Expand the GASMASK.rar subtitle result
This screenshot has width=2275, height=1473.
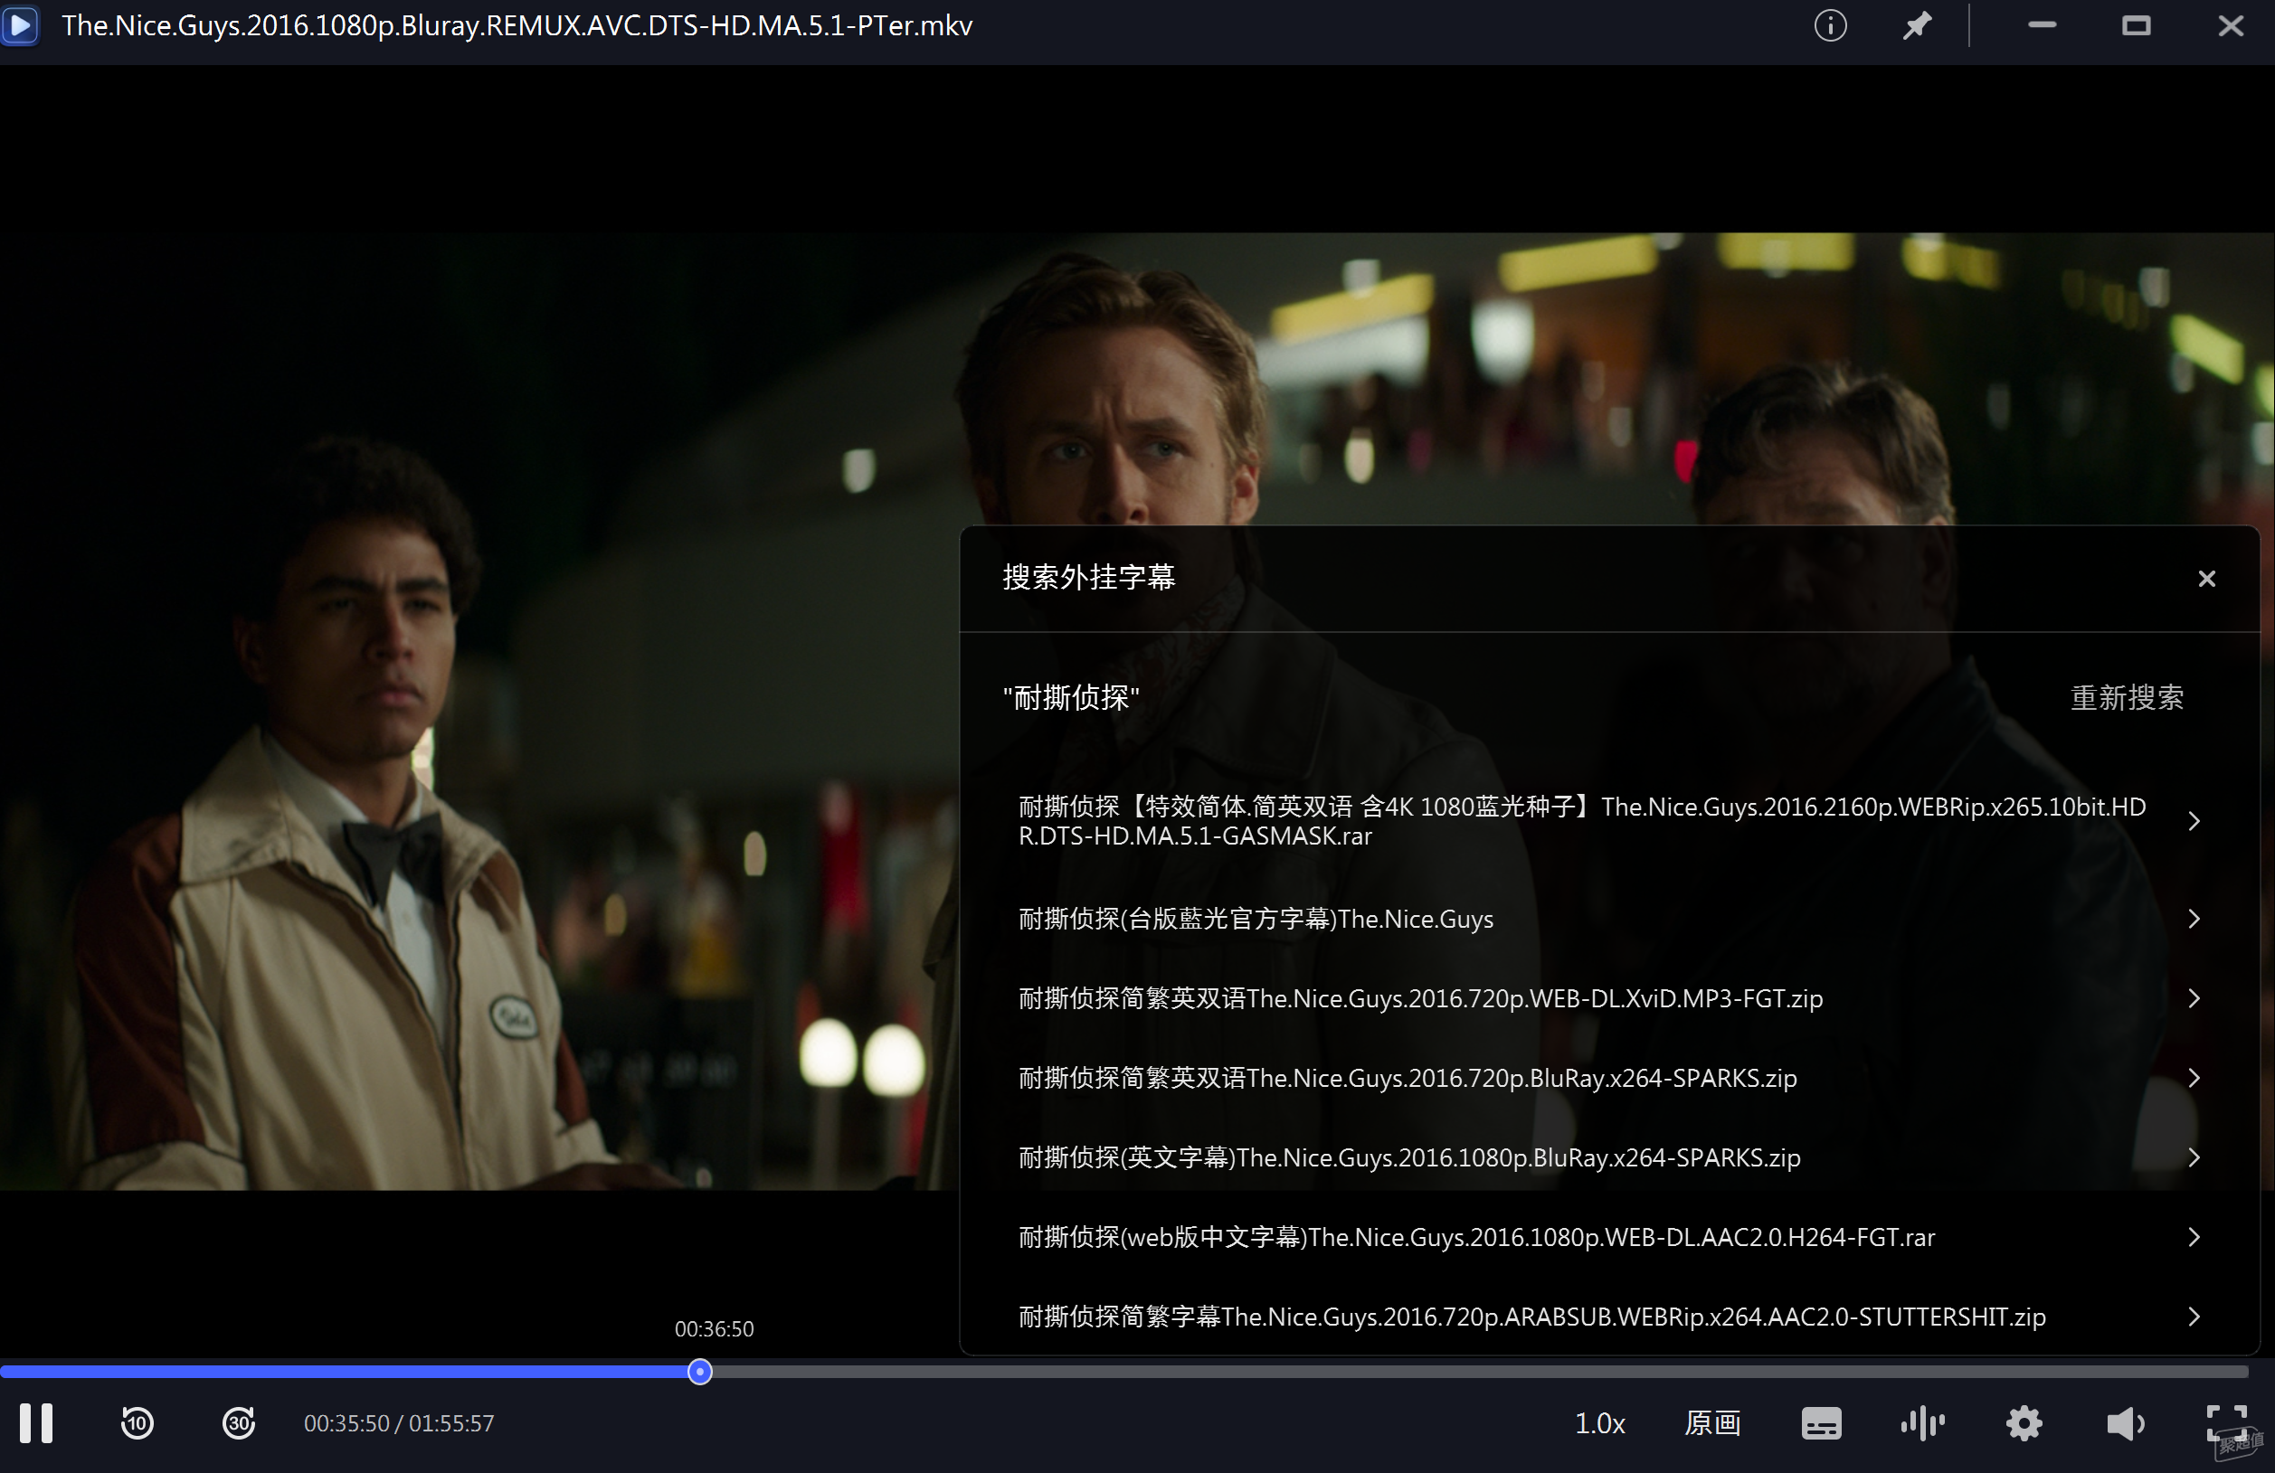tap(2194, 822)
